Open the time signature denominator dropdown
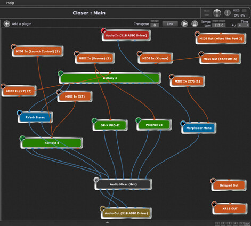This screenshot has width=251, height=226. coord(244,25)
